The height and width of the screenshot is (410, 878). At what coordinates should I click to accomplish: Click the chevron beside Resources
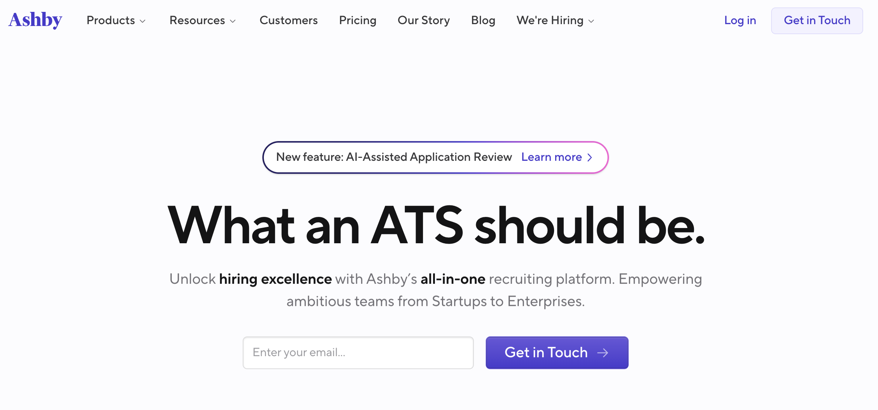pos(233,22)
